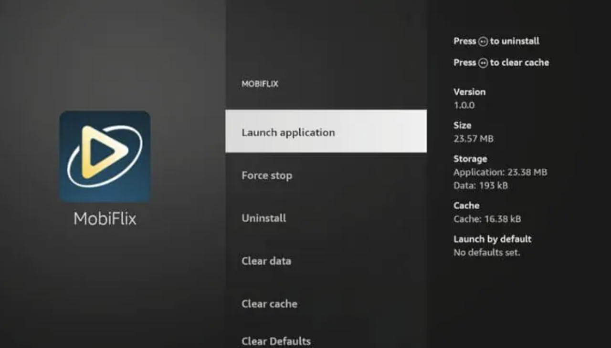
Task: Click the MobiFlix app icon
Action: [x=105, y=156]
